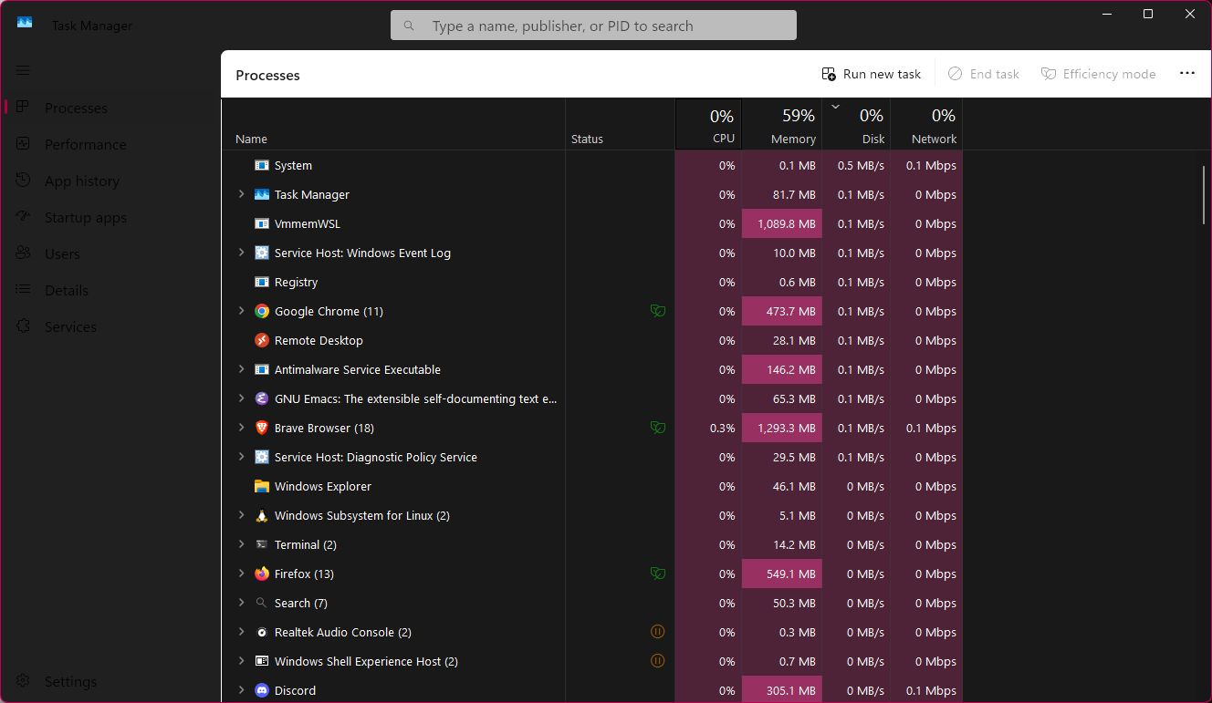The image size is (1212, 703).
Task: Open Task Manager Settings
Action: 110,681
